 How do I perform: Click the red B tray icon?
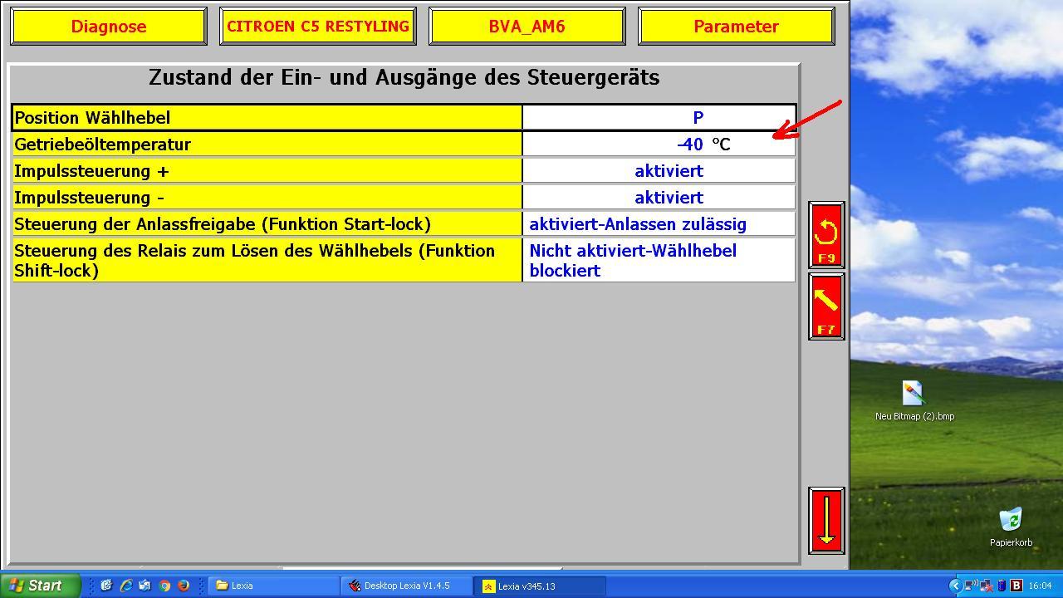tap(1016, 586)
